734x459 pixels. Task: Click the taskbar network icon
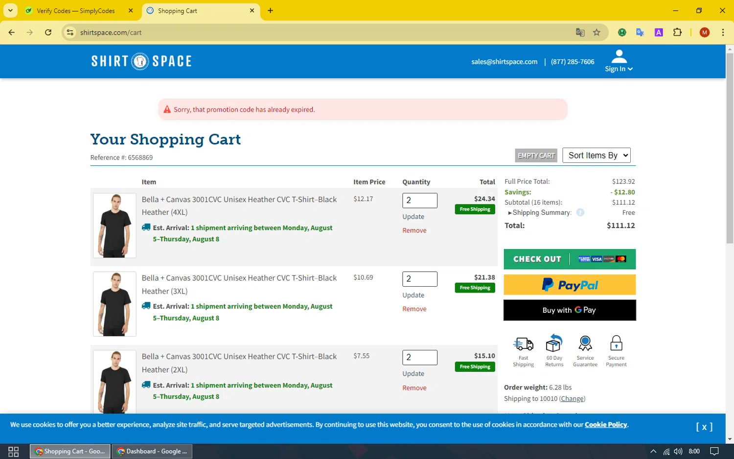(x=666, y=451)
